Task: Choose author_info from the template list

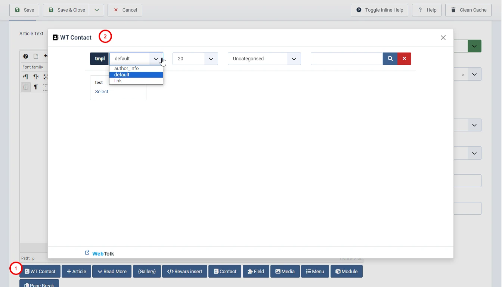Action: tap(136, 69)
